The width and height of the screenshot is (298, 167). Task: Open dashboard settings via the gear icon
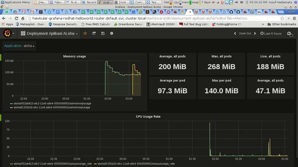coord(112,33)
